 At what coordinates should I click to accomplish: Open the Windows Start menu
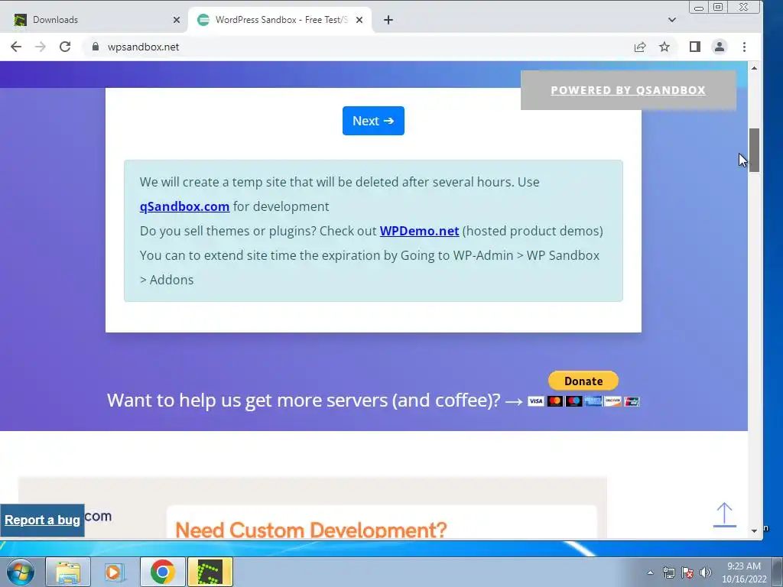tap(19, 572)
